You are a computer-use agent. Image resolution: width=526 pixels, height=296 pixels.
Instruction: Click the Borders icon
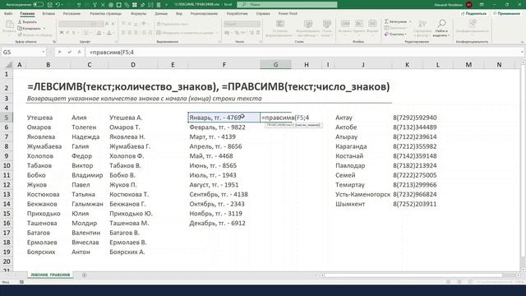coord(86,33)
